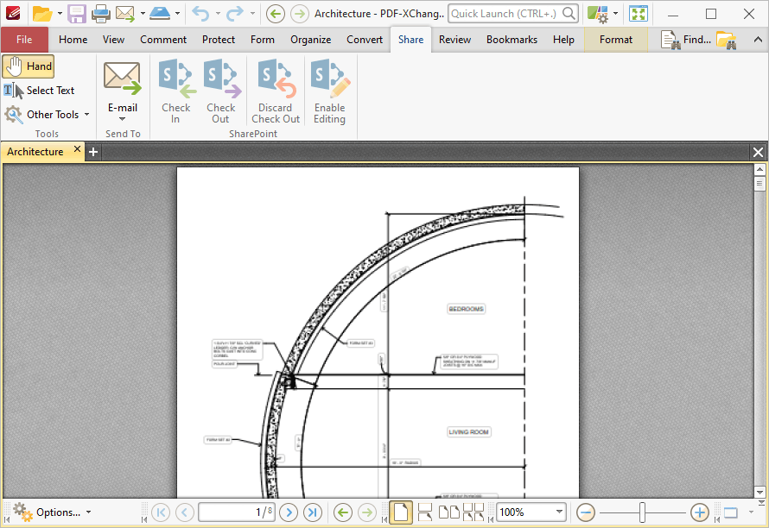Click the Save icon in quick toolbar
The height and width of the screenshot is (528, 769).
tap(77, 14)
